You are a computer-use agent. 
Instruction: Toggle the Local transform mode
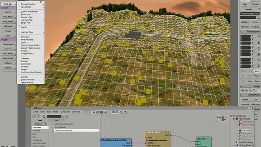click(x=250, y=71)
